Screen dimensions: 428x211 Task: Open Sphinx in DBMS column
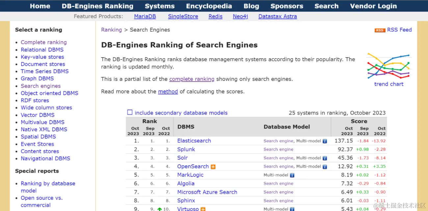(186, 200)
